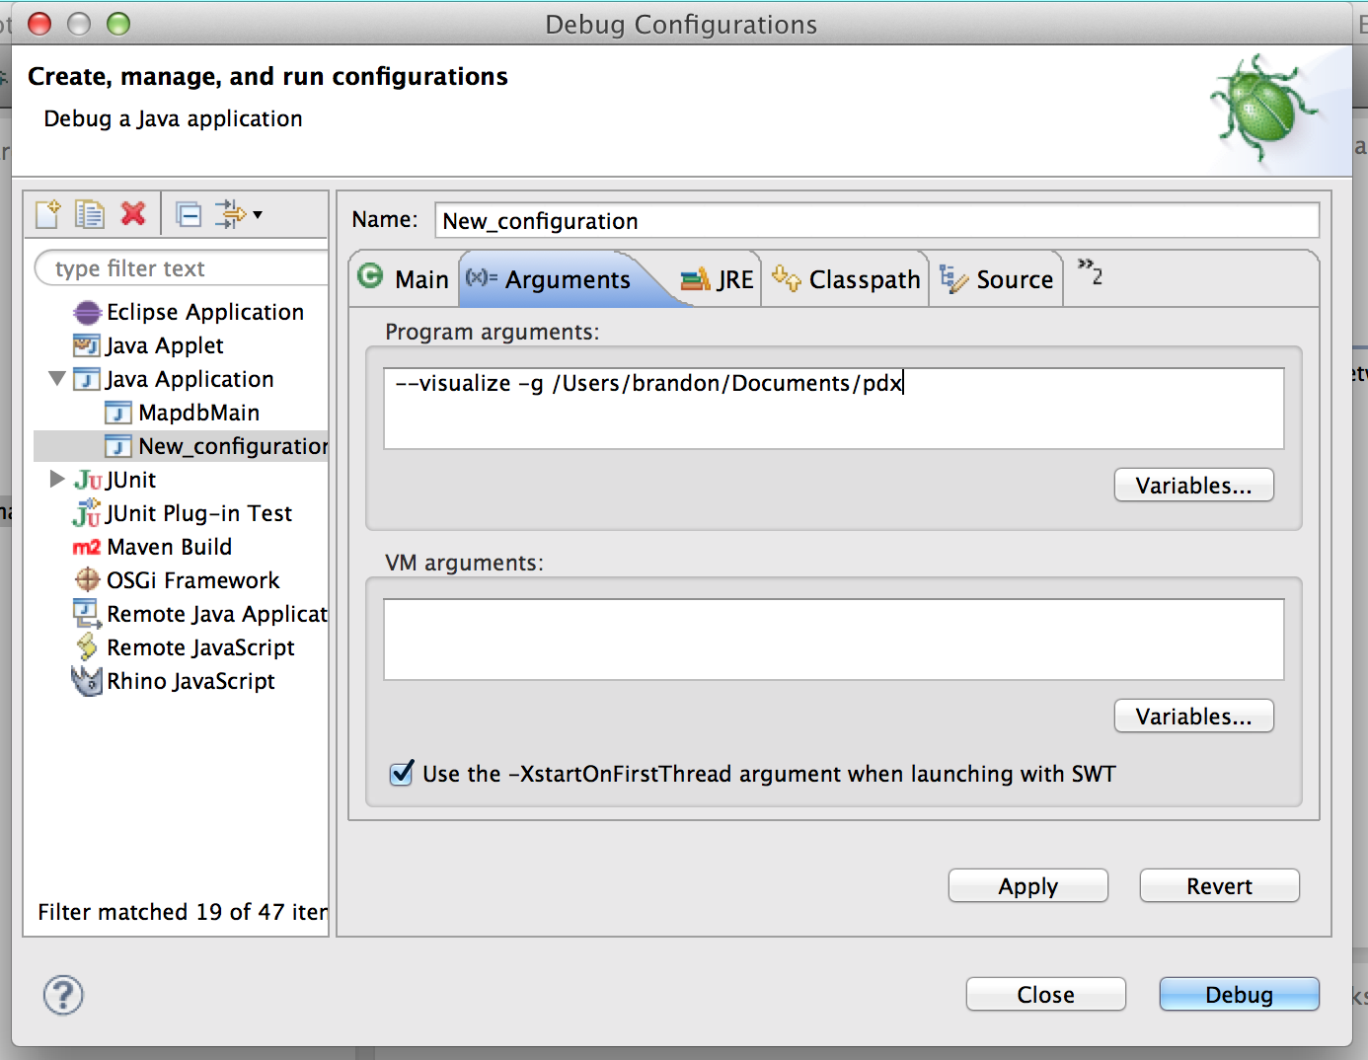Click the JUnit Plug-in Test icon
The height and width of the screenshot is (1060, 1368).
87,513
